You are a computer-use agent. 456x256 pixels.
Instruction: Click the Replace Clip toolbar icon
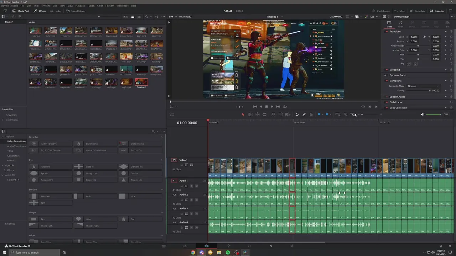point(287,114)
